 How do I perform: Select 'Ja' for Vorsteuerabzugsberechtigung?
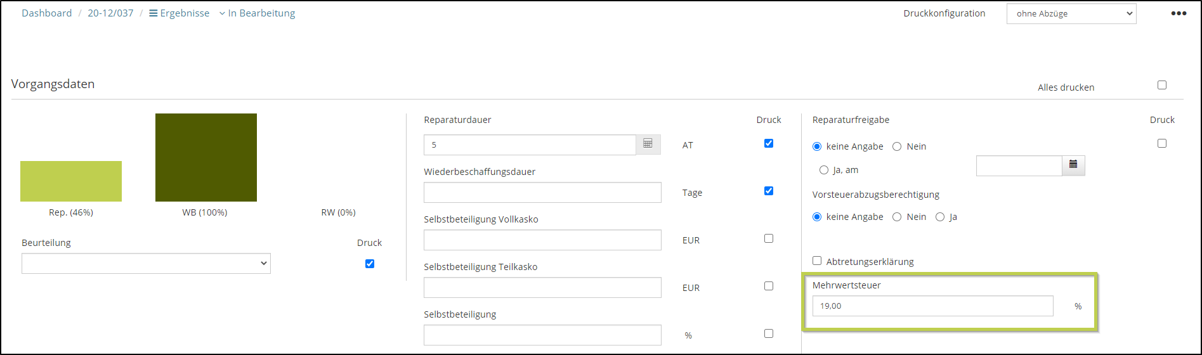point(940,217)
